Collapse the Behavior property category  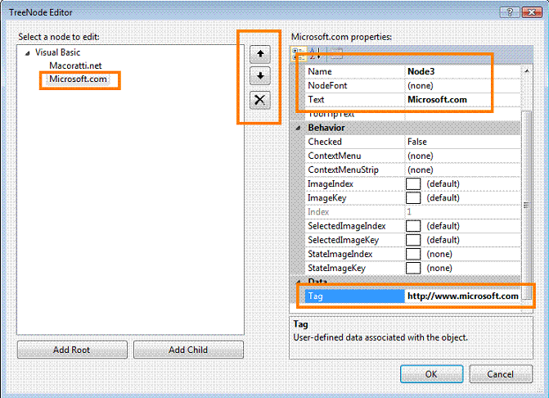coord(298,128)
